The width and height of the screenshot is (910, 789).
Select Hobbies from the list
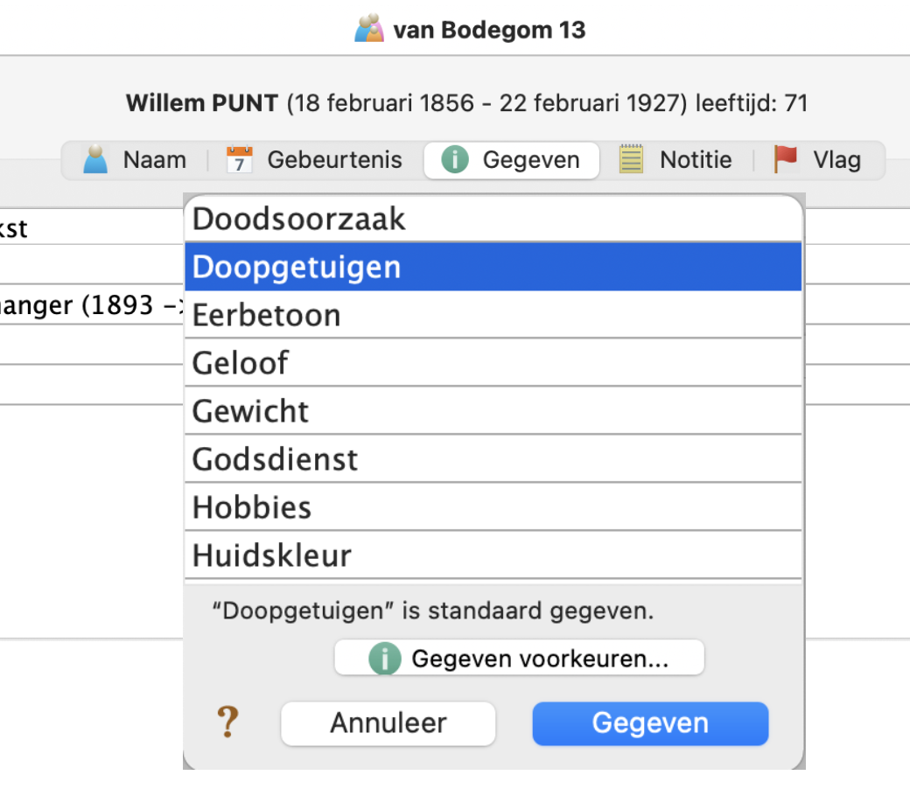click(493, 507)
